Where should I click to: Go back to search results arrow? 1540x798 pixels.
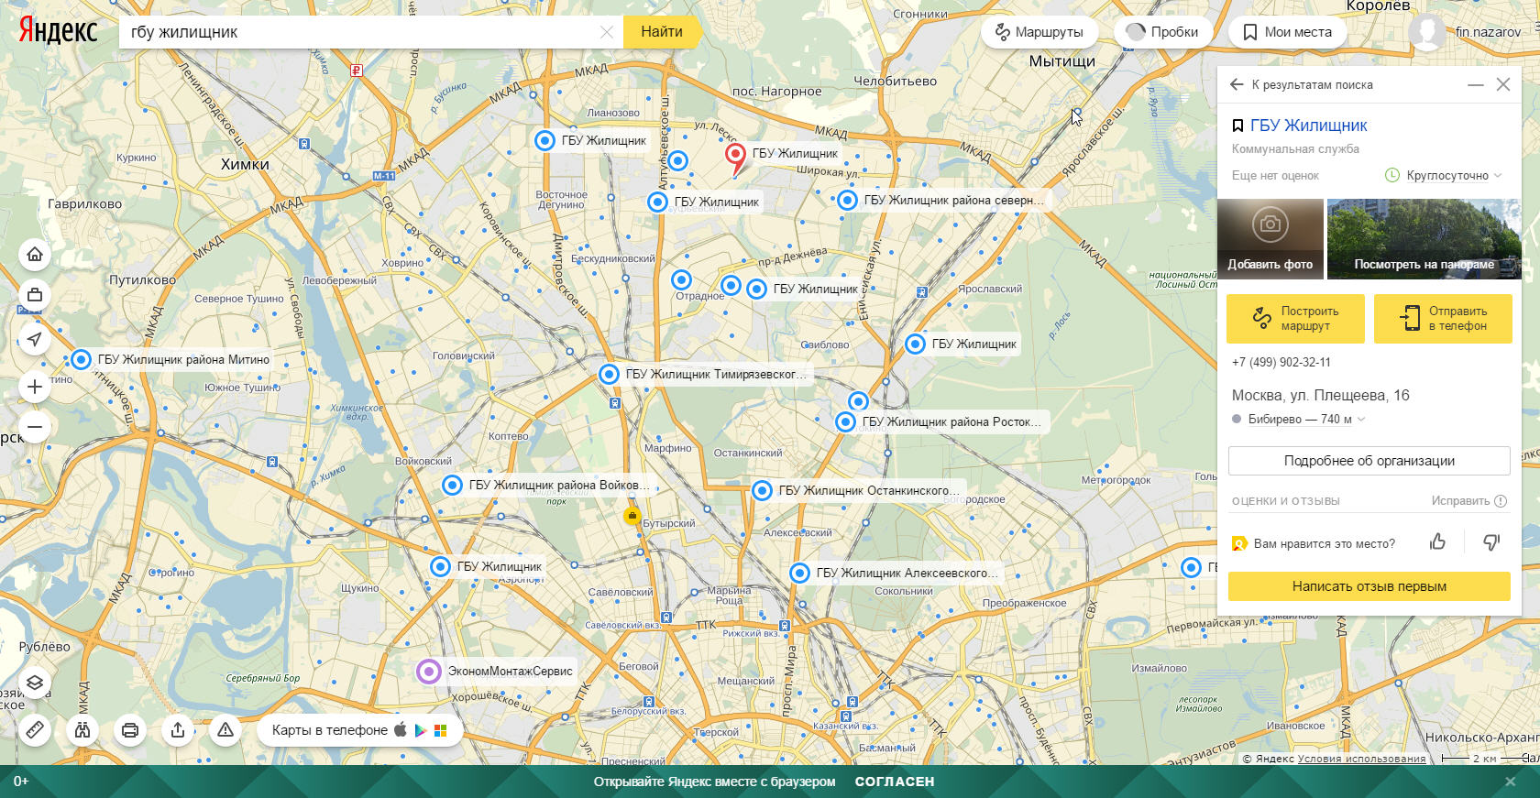click(x=1237, y=84)
